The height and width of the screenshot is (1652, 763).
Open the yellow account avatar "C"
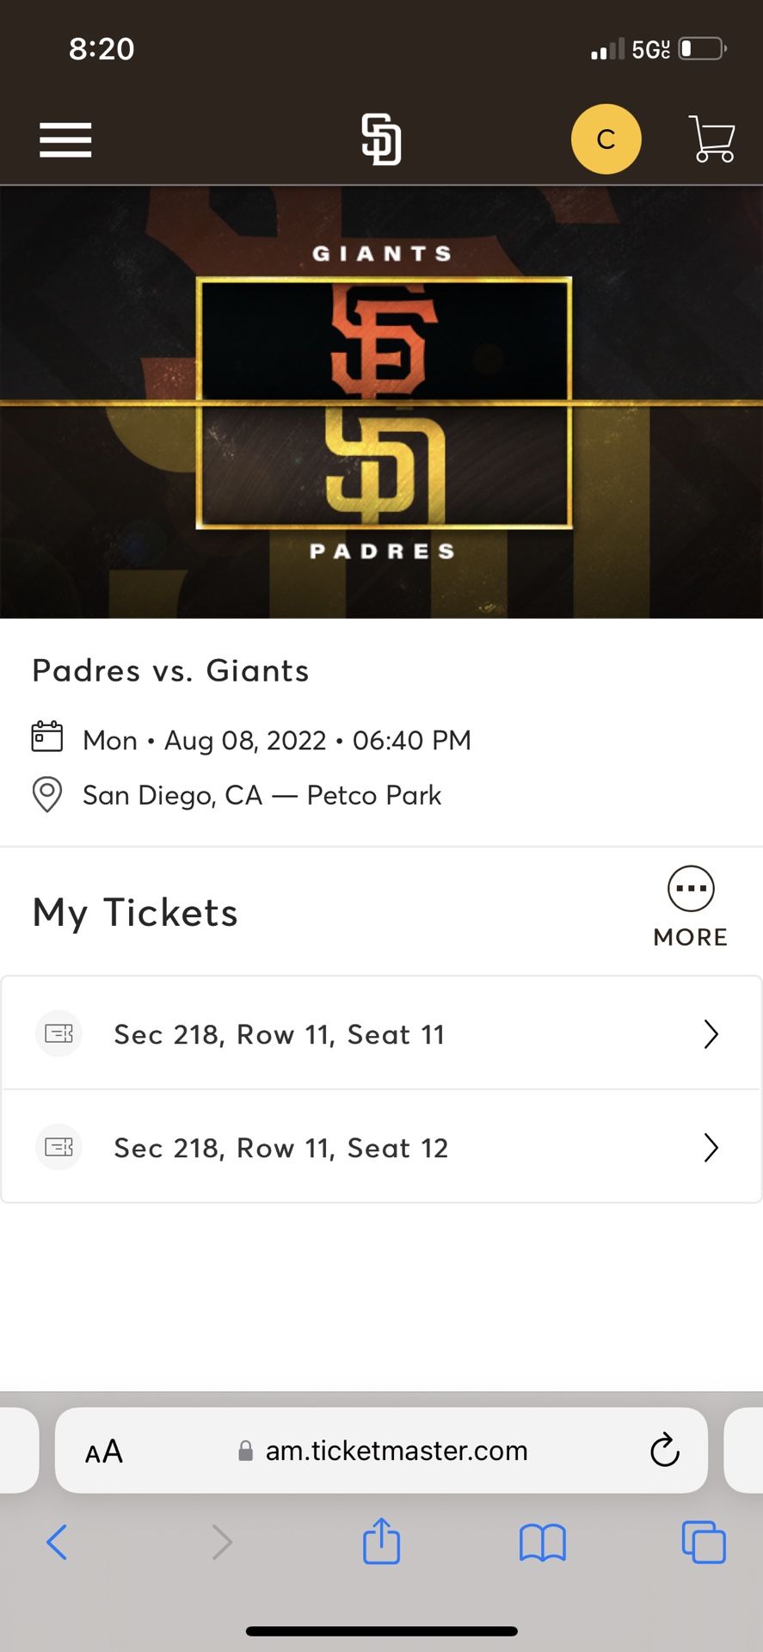point(606,139)
